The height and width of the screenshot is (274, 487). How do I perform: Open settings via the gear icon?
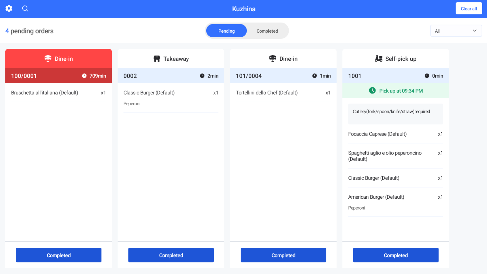point(9,8)
